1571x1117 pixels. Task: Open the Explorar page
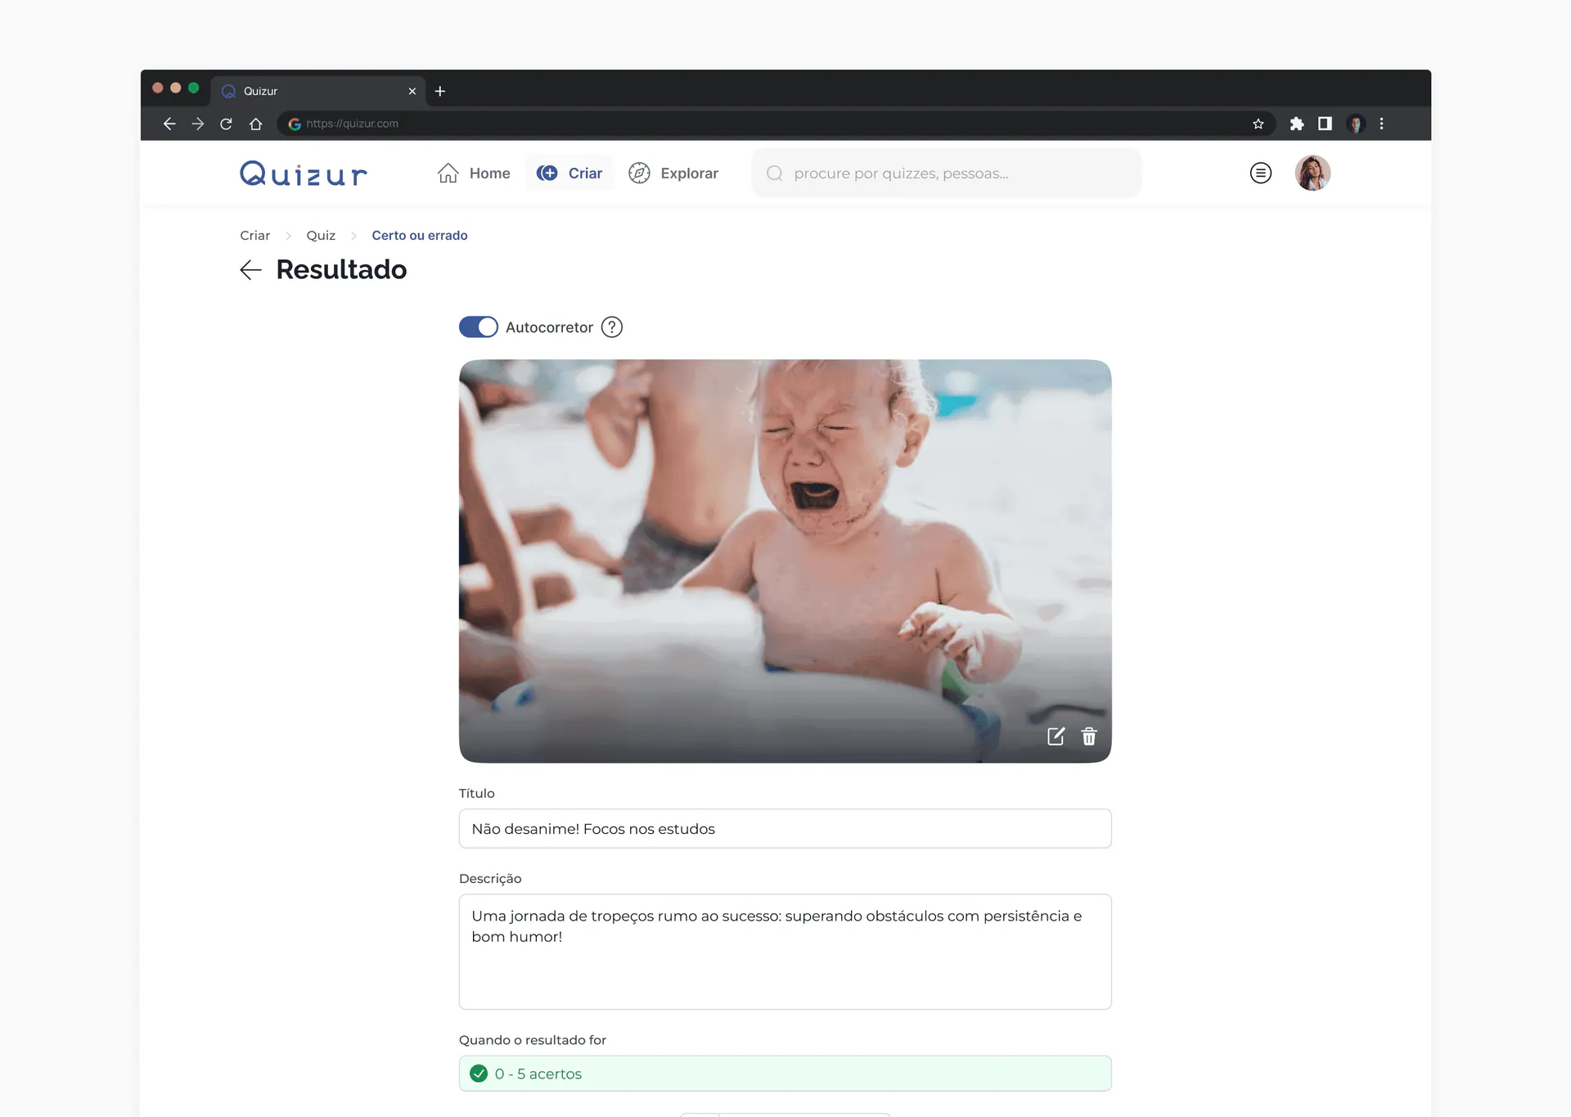673,173
